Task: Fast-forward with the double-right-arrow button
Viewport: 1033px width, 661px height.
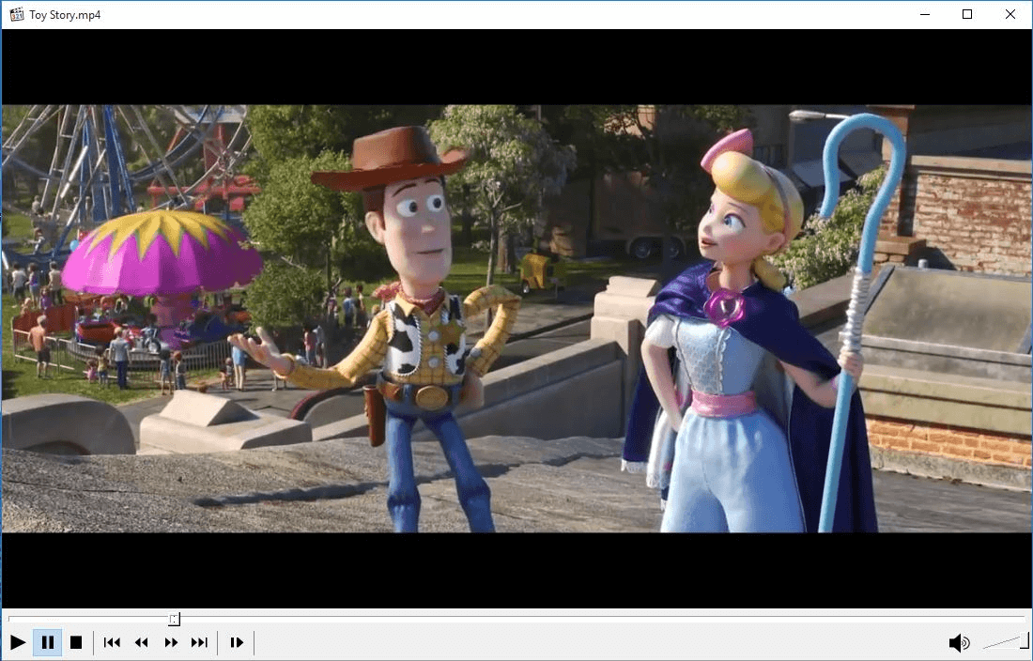Action: 171,642
